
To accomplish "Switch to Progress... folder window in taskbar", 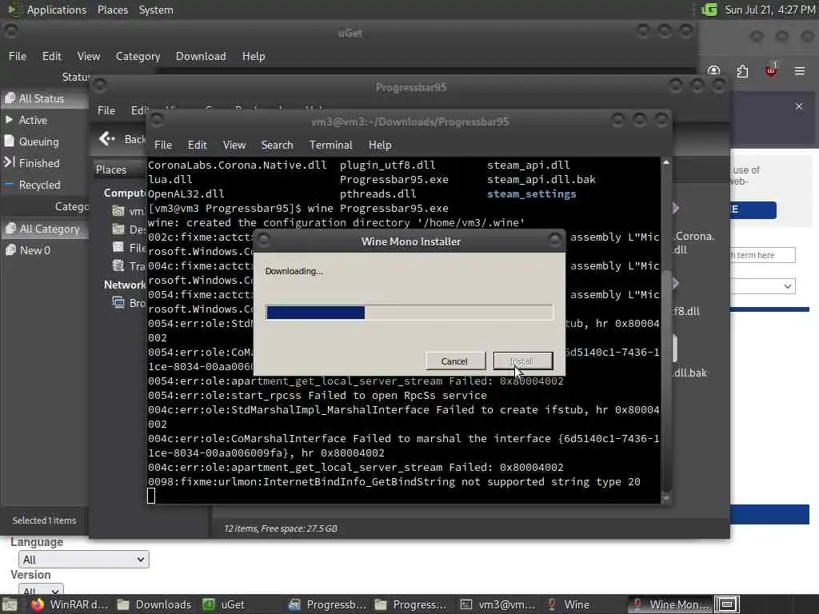I will tap(411, 604).
